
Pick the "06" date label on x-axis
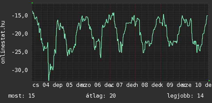98,85
